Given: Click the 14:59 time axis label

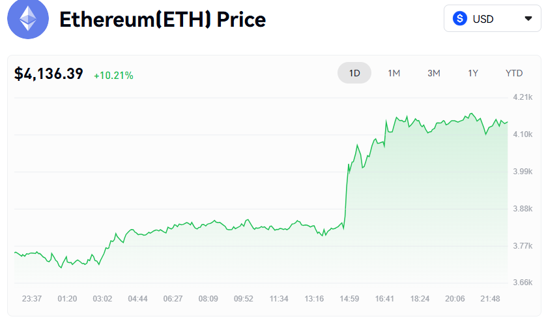Looking at the screenshot, I should point(349,299).
